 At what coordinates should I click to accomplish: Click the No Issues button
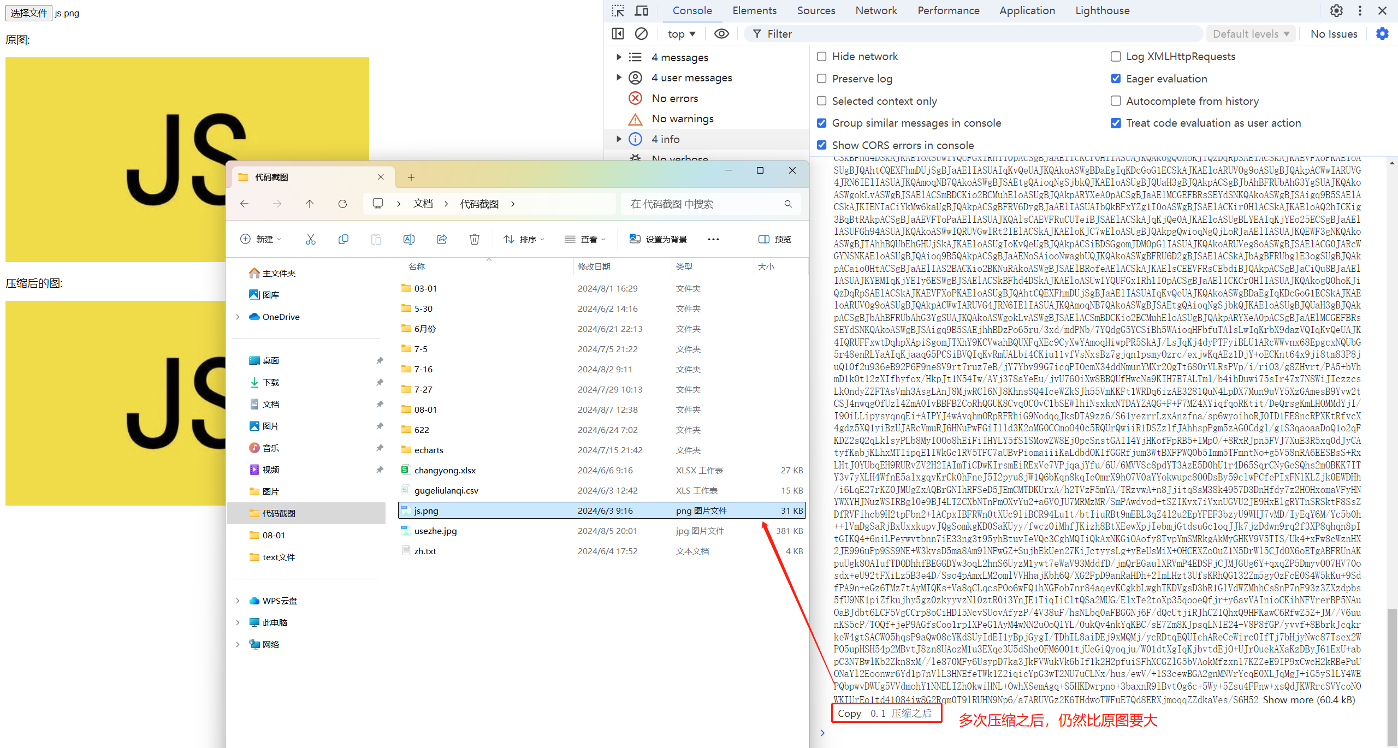1334,34
